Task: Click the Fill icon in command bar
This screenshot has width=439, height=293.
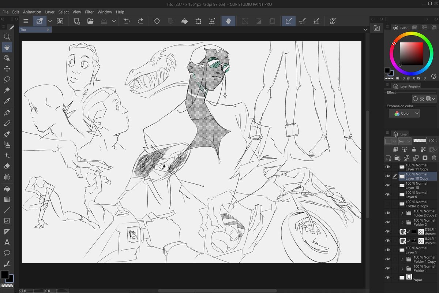Action: click(184, 21)
